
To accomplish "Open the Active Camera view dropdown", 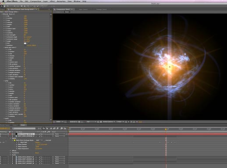I will (109, 122).
